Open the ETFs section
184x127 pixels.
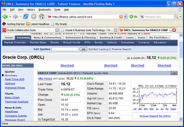click(87, 43)
